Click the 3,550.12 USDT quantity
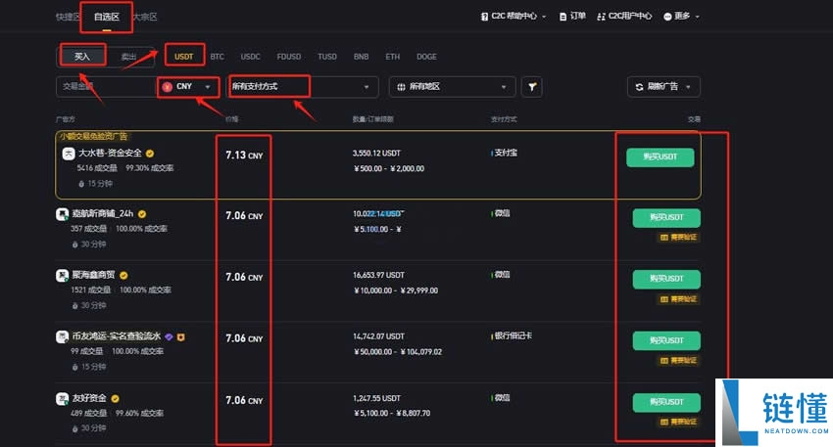Viewport: 833px width, 447px height. tap(376, 154)
